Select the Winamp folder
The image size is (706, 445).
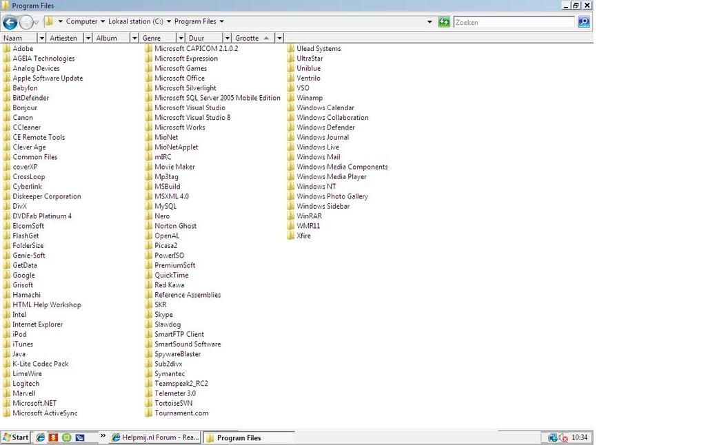tap(308, 97)
